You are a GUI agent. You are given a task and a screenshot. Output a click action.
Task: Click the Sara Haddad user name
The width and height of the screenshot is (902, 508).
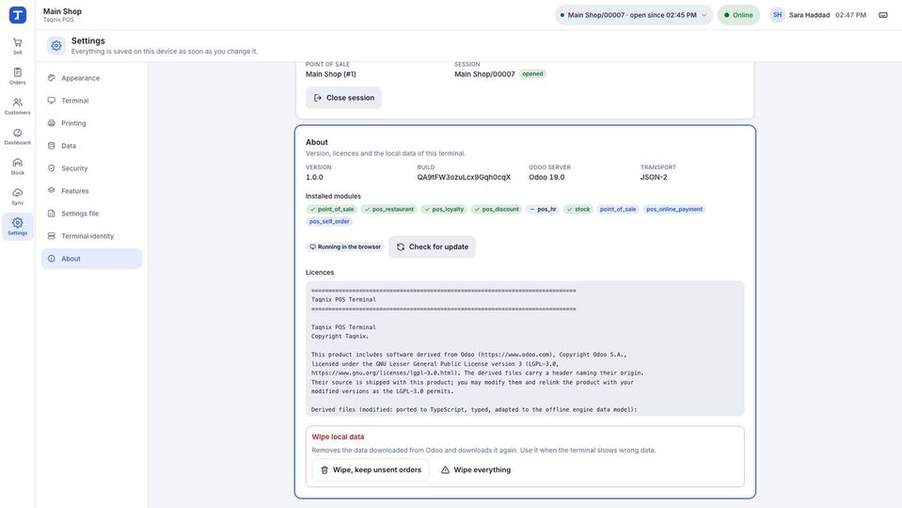pyautogui.click(x=809, y=15)
